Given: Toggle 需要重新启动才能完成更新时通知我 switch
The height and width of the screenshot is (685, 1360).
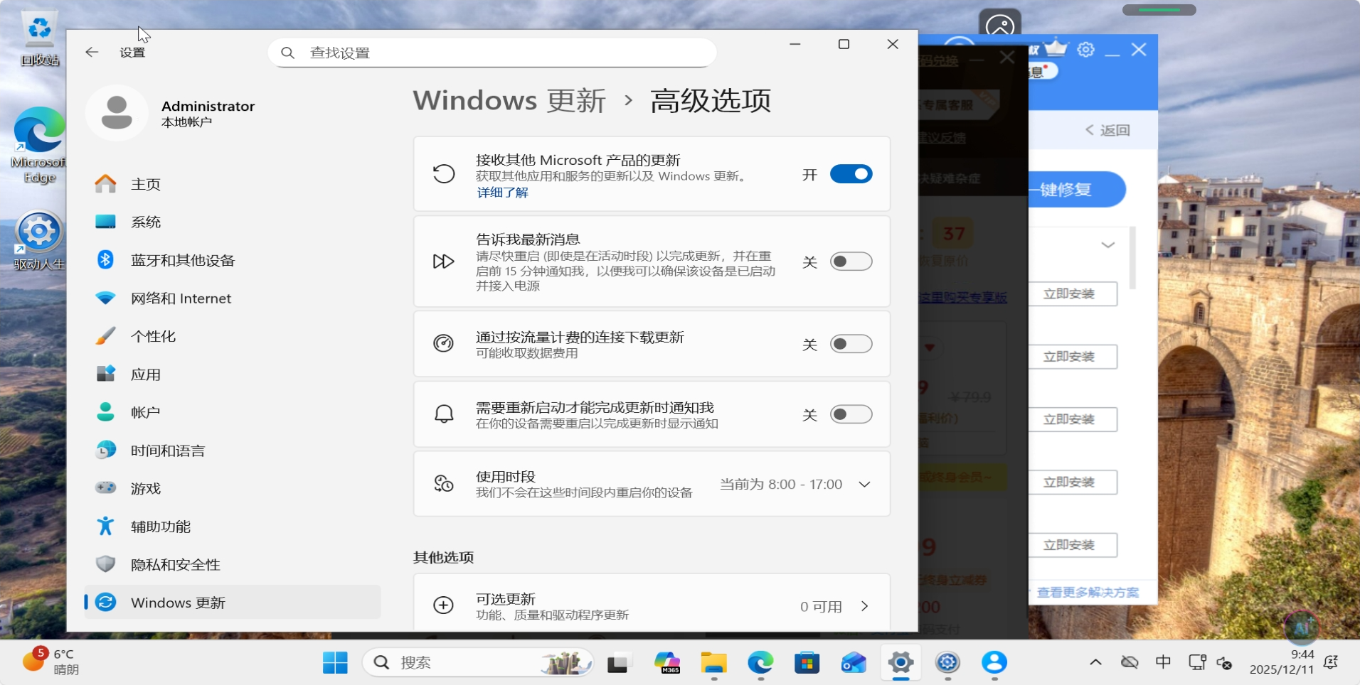Looking at the screenshot, I should 851,414.
